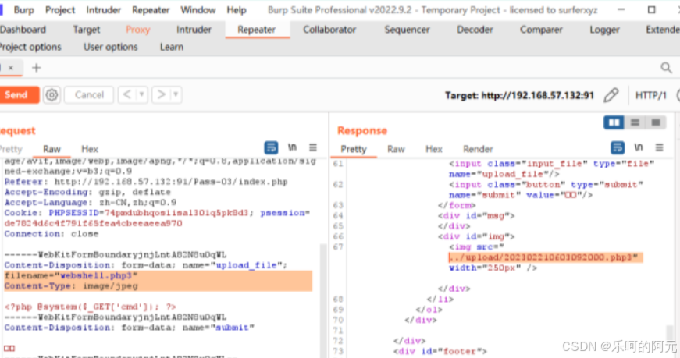Select top-bottom layout view
This screenshot has width=680, height=358.
coord(635,122)
